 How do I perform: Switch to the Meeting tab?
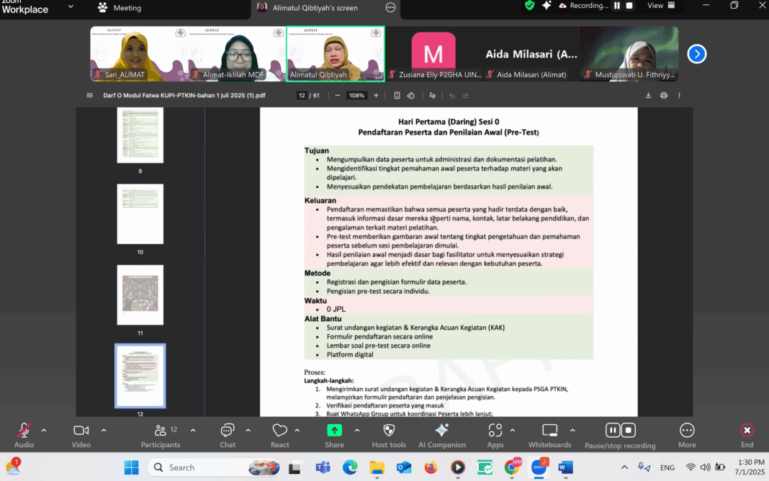click(x=120, y=8)
